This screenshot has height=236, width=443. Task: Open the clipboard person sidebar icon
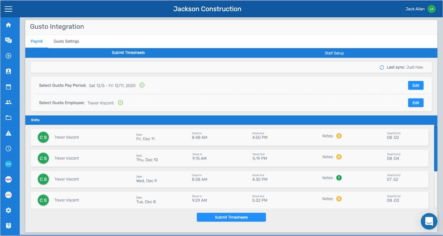[8, 71]
